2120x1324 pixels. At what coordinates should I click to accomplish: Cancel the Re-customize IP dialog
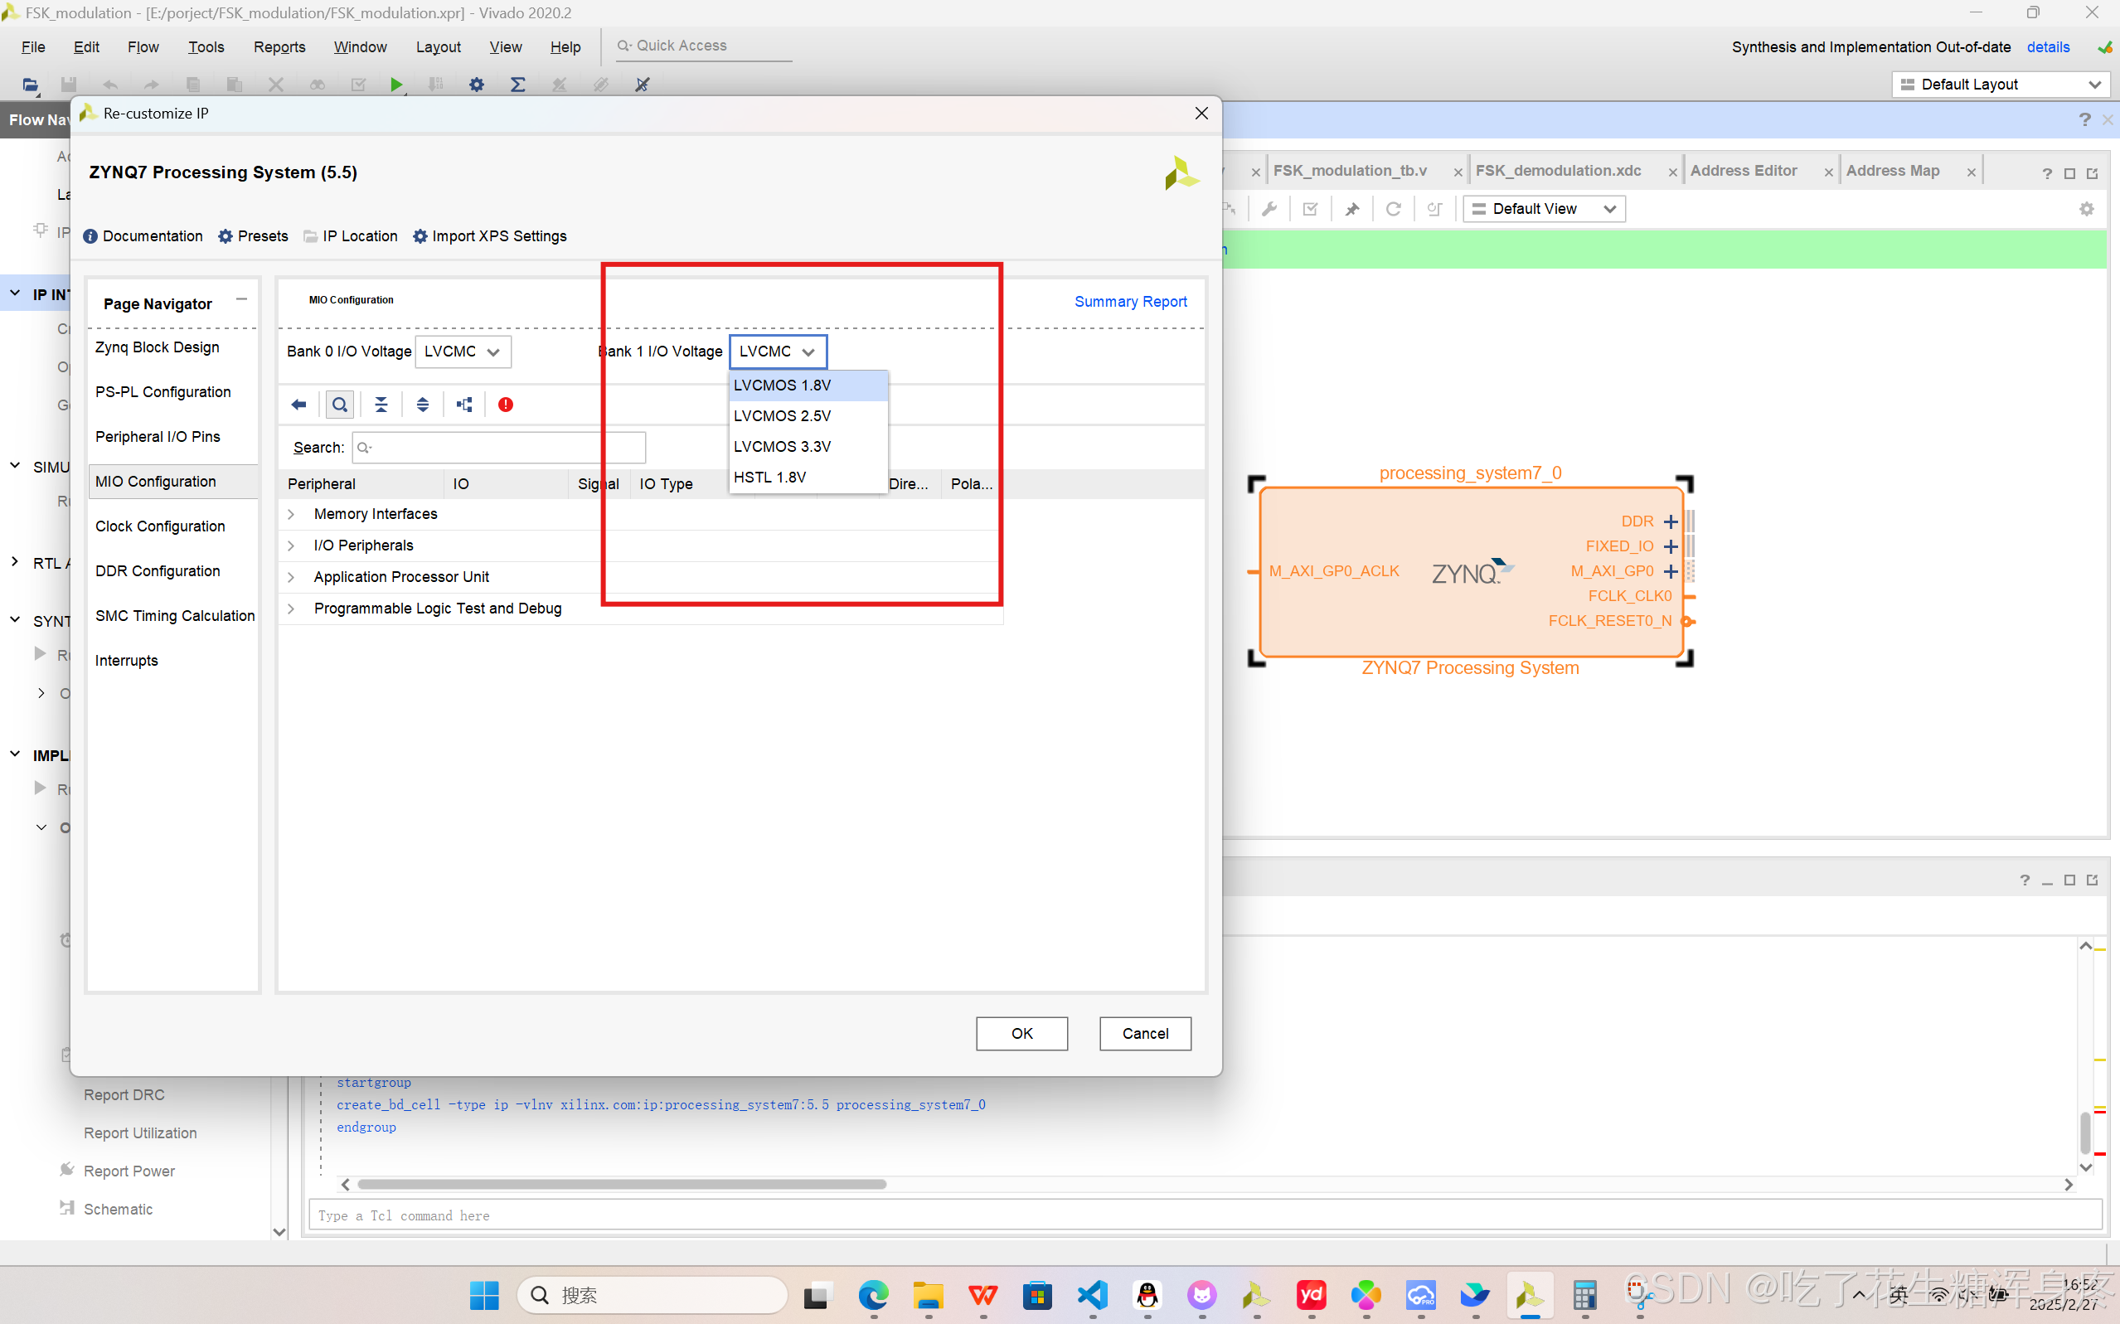[x=1145, y=1033]
